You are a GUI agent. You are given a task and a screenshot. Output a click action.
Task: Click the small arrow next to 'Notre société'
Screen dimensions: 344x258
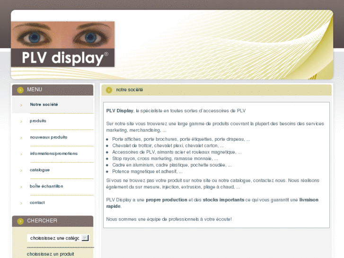[x=21, y=105]
